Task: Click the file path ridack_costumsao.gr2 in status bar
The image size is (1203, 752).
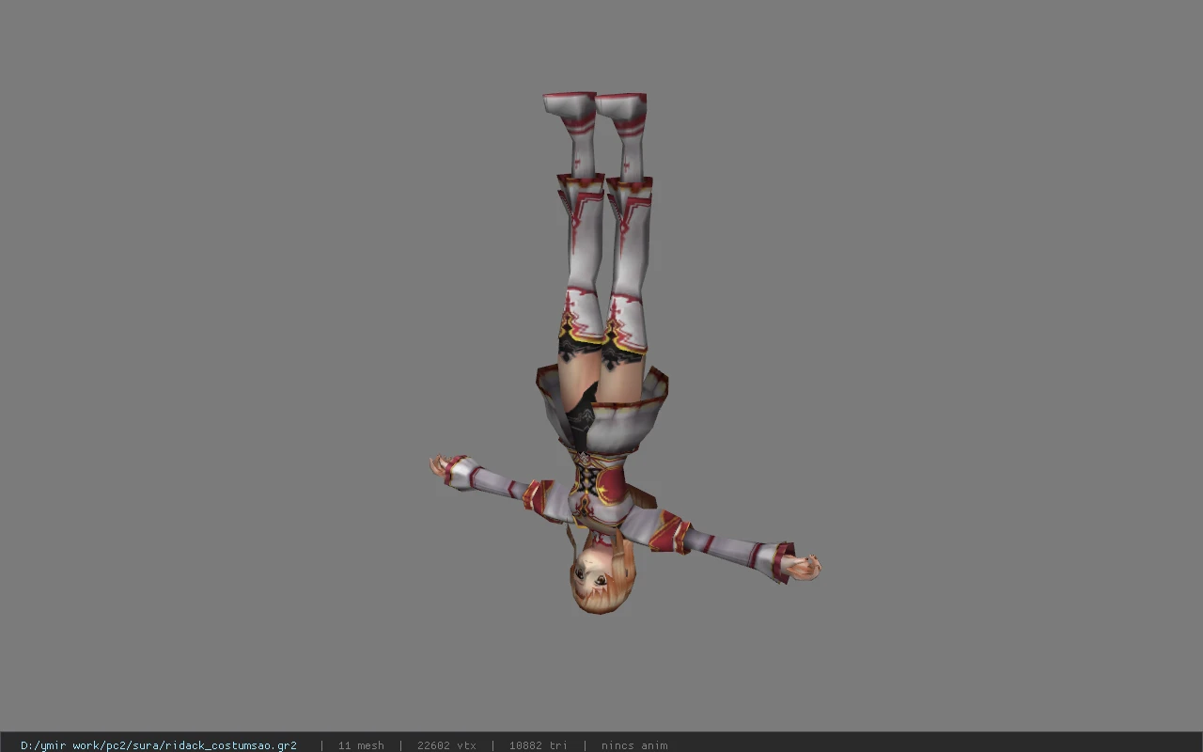Action: click(159, 745)
